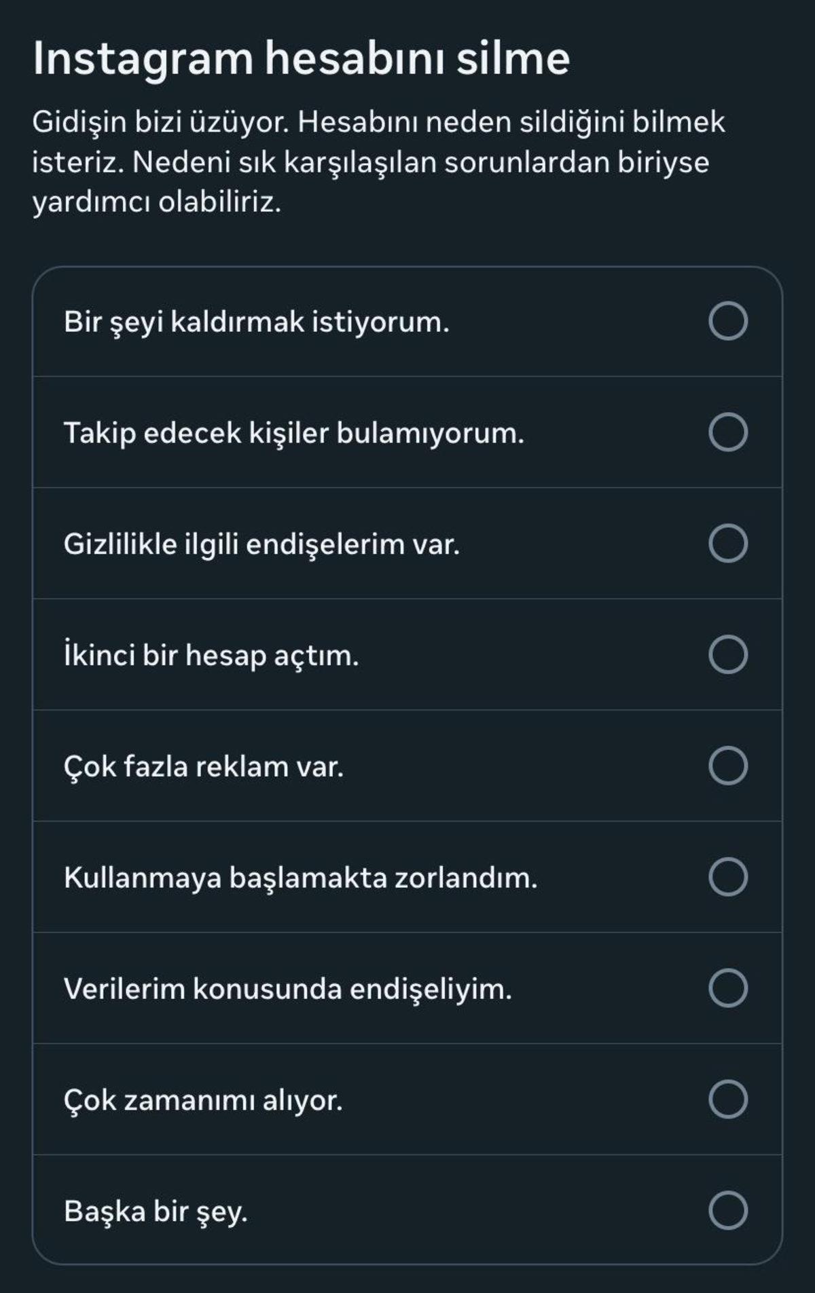
Task: Tick the radio next to 'İkinci bir hesap açtım'
Action: (728, 655)
